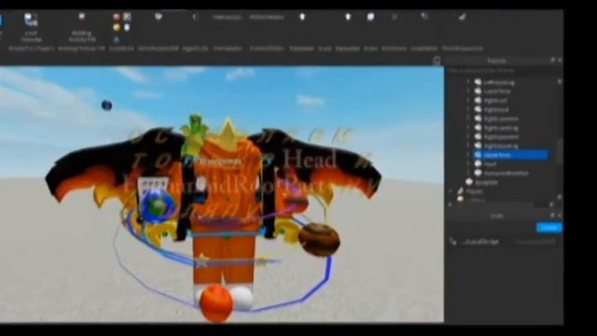Expand the Players service node
Image resolution: width=597 pixels, height=336 pixels.
(451, 191)
